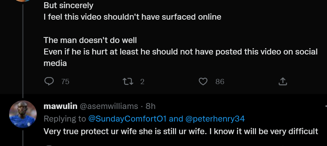
Task: Open the reply starting 'Very true protect ur wife'
Action: click(x=181, y=132)
